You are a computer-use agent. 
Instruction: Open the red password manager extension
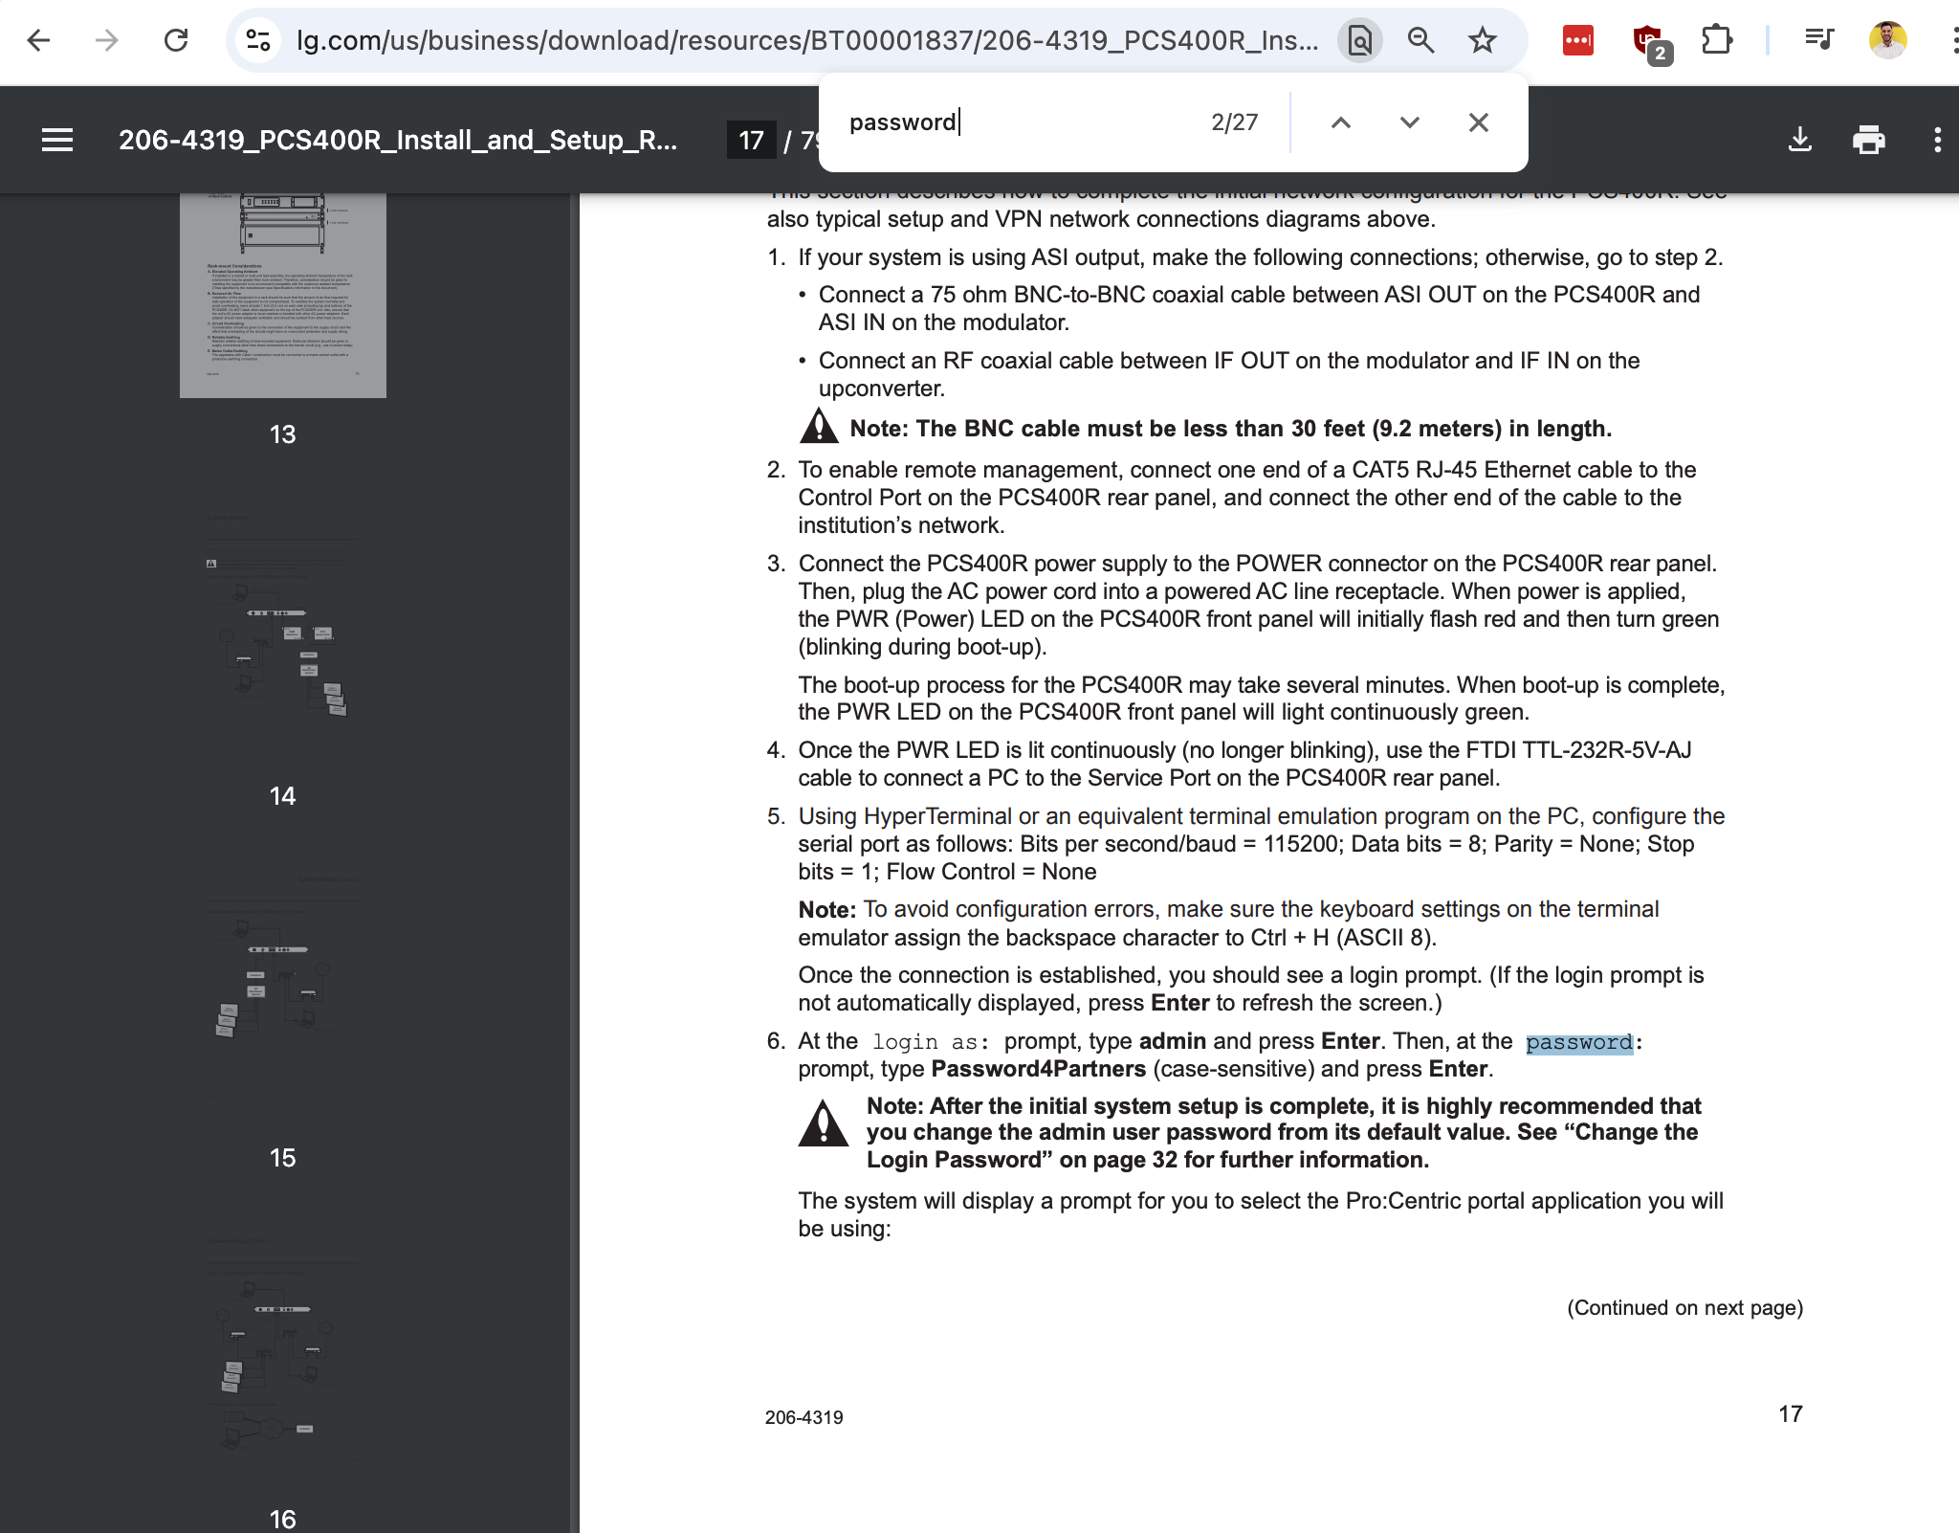click(1577, 40)
